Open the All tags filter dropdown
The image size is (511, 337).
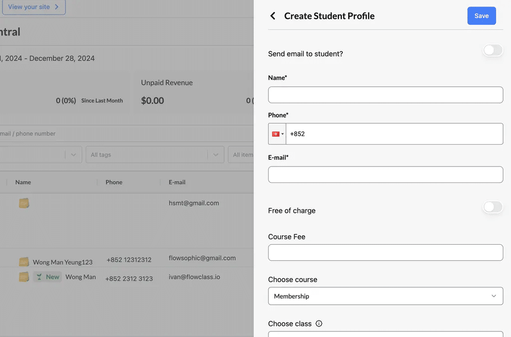tap(155, 155)
